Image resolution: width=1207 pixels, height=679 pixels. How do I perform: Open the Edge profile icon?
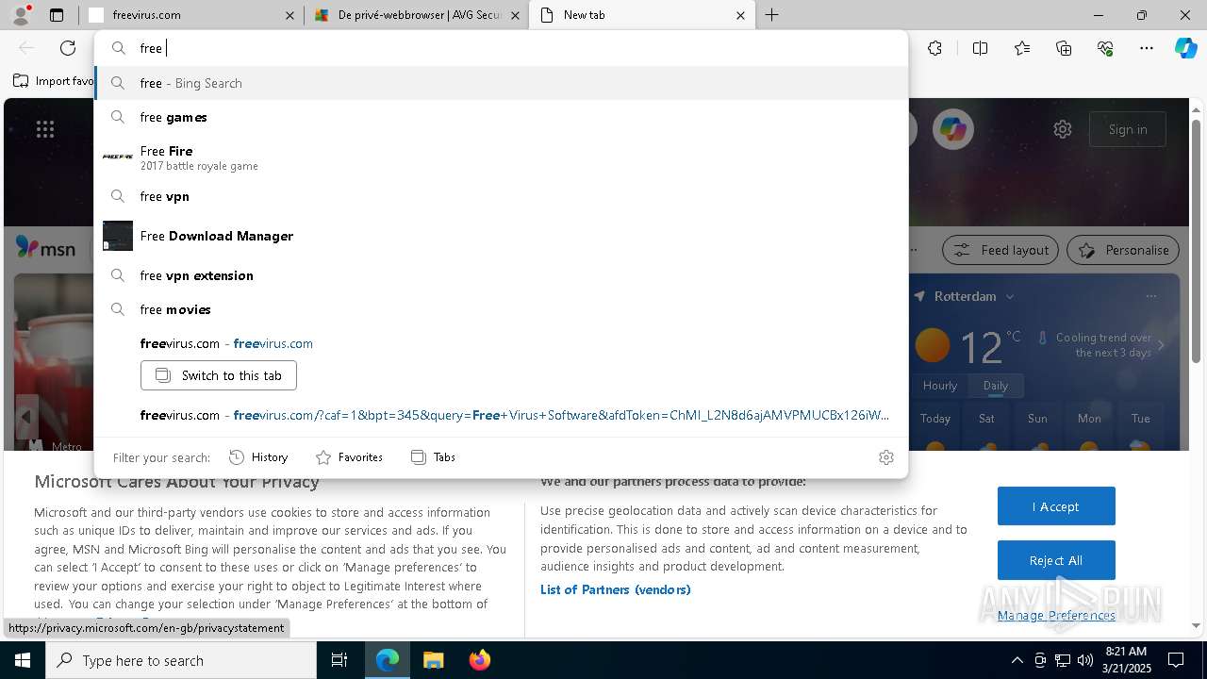point(21,15)
